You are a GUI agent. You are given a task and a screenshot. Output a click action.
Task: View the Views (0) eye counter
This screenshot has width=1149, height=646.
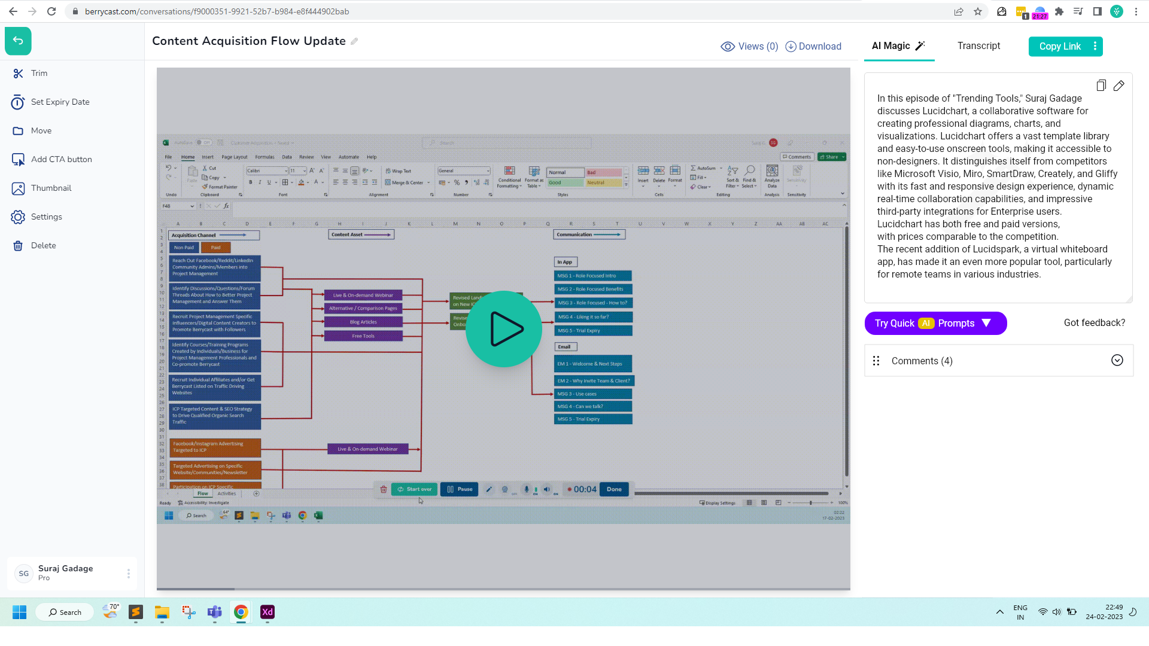coord(749,46)
